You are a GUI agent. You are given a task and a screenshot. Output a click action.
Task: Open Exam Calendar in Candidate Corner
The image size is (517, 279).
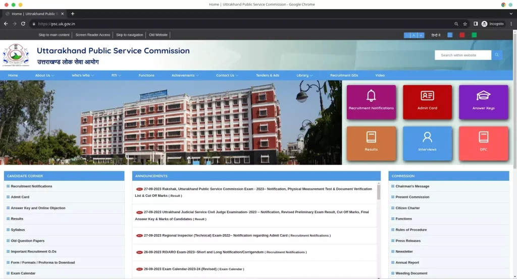point(23,273)
